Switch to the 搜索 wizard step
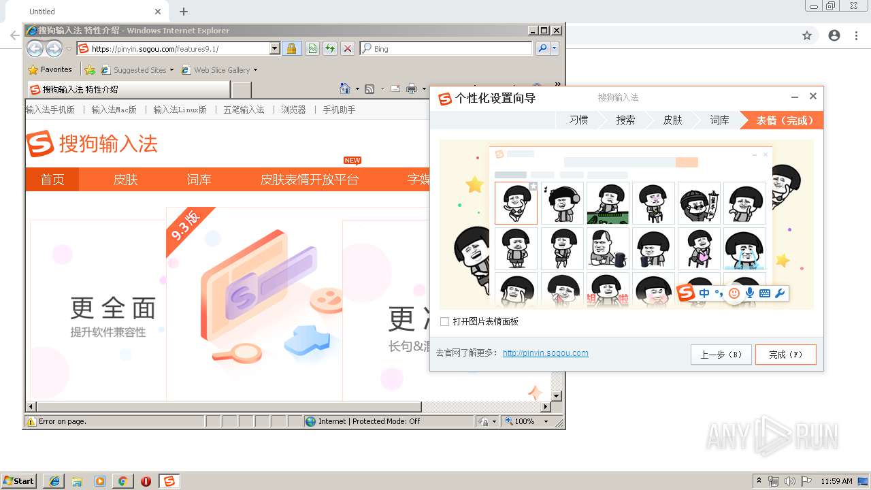This screenshot has height=490, width=871. (625, 120)
